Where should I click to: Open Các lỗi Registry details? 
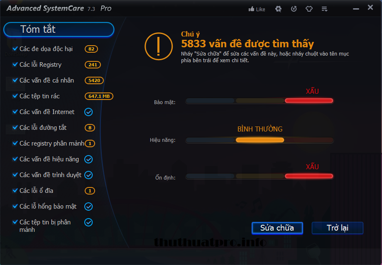(40, 65)
